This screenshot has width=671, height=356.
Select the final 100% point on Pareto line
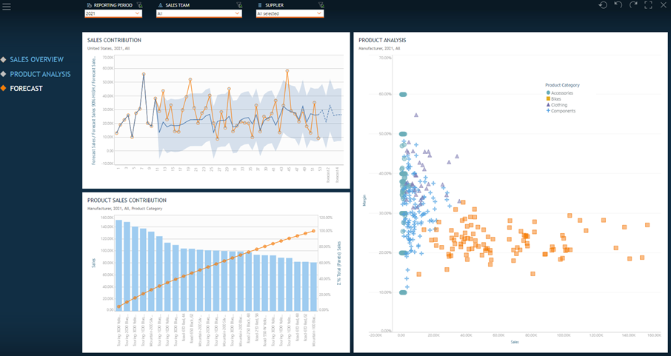pyautogui.click(x=313, y=231)
